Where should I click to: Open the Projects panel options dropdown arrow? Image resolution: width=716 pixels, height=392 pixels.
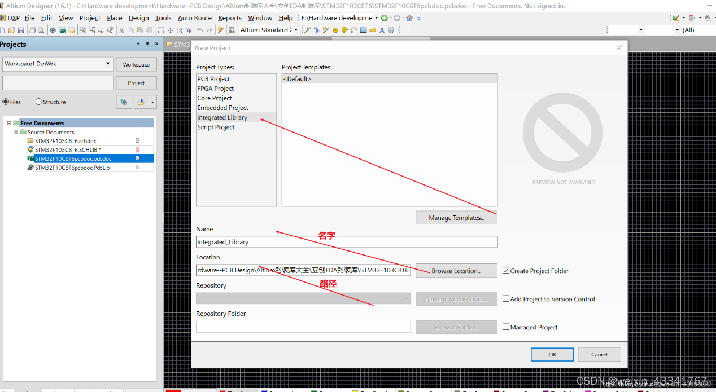click(x=138, y=44)
